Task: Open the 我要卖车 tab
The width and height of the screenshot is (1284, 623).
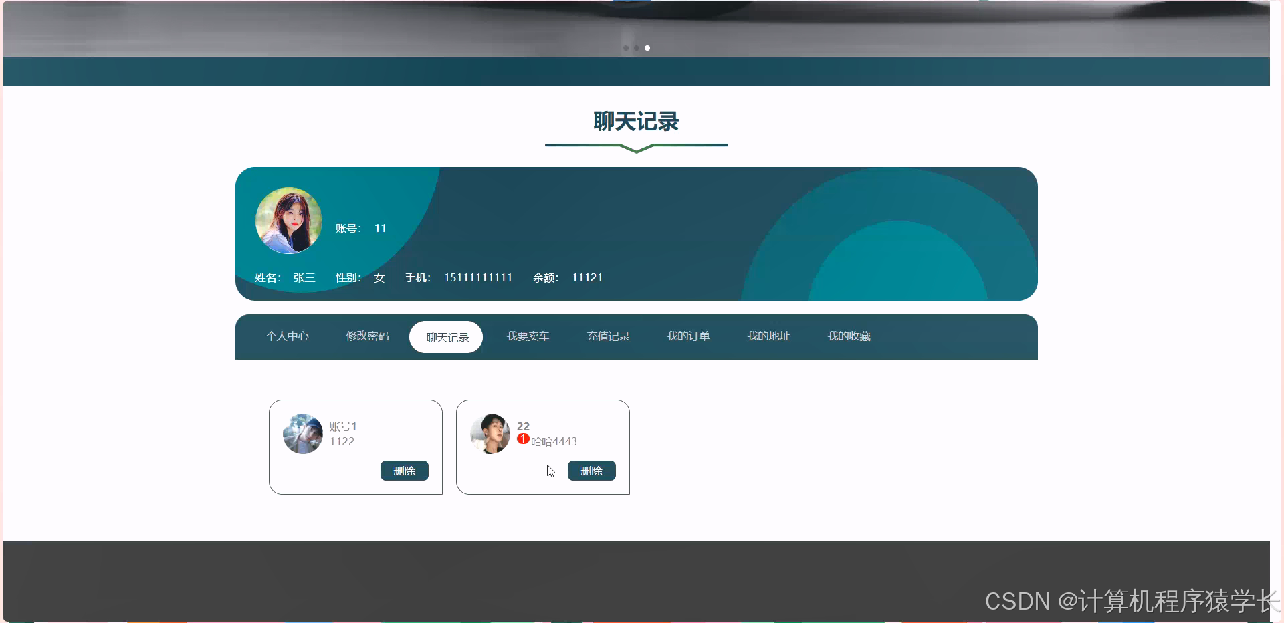Action: 528,336
